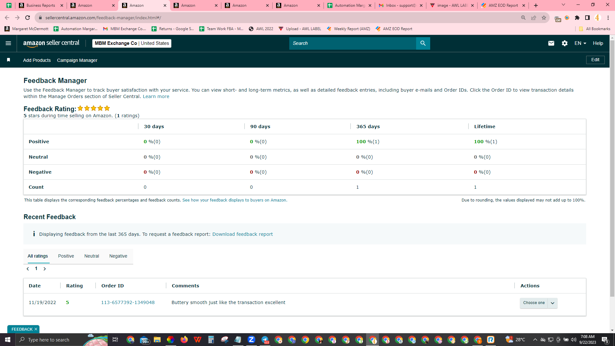This screenshot has width=615, height=346.
Task: Open Windows notification center
Action: tap(605, 340)
